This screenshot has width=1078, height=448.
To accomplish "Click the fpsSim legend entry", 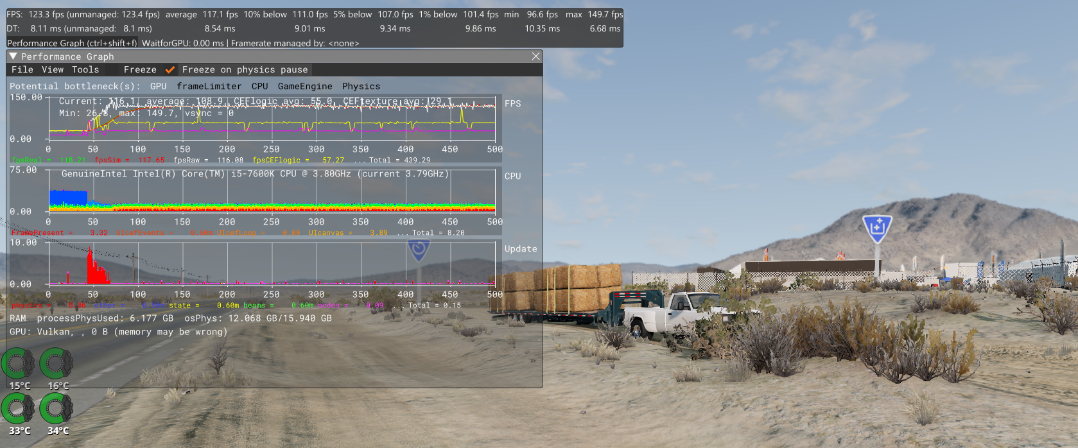I will [x=130, y=160].
